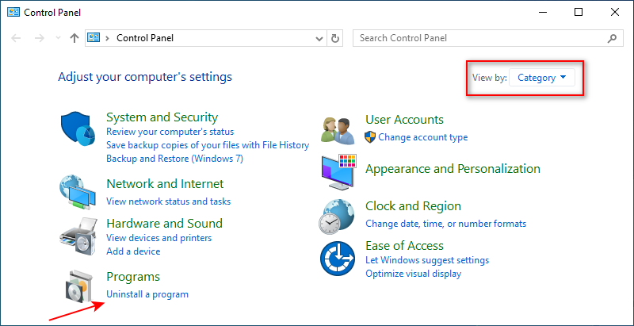Open the View by Category dropdown

pyautogui.click(x=542, y=78)
